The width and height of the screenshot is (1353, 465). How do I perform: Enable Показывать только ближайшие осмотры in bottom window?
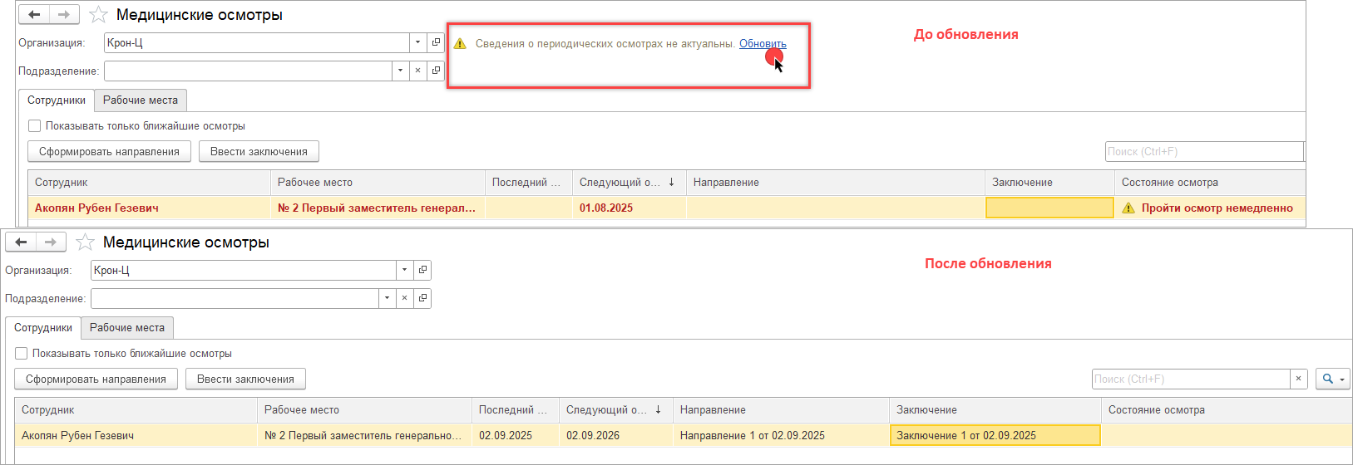21,354
